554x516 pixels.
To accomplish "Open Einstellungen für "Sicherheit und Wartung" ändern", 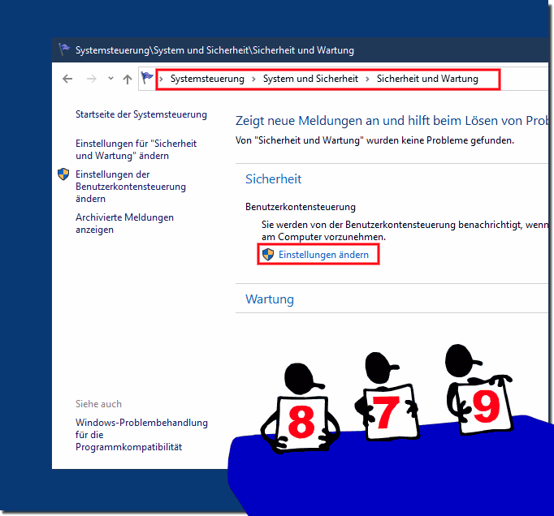I will pyautogui.click(x=136, y=149).
